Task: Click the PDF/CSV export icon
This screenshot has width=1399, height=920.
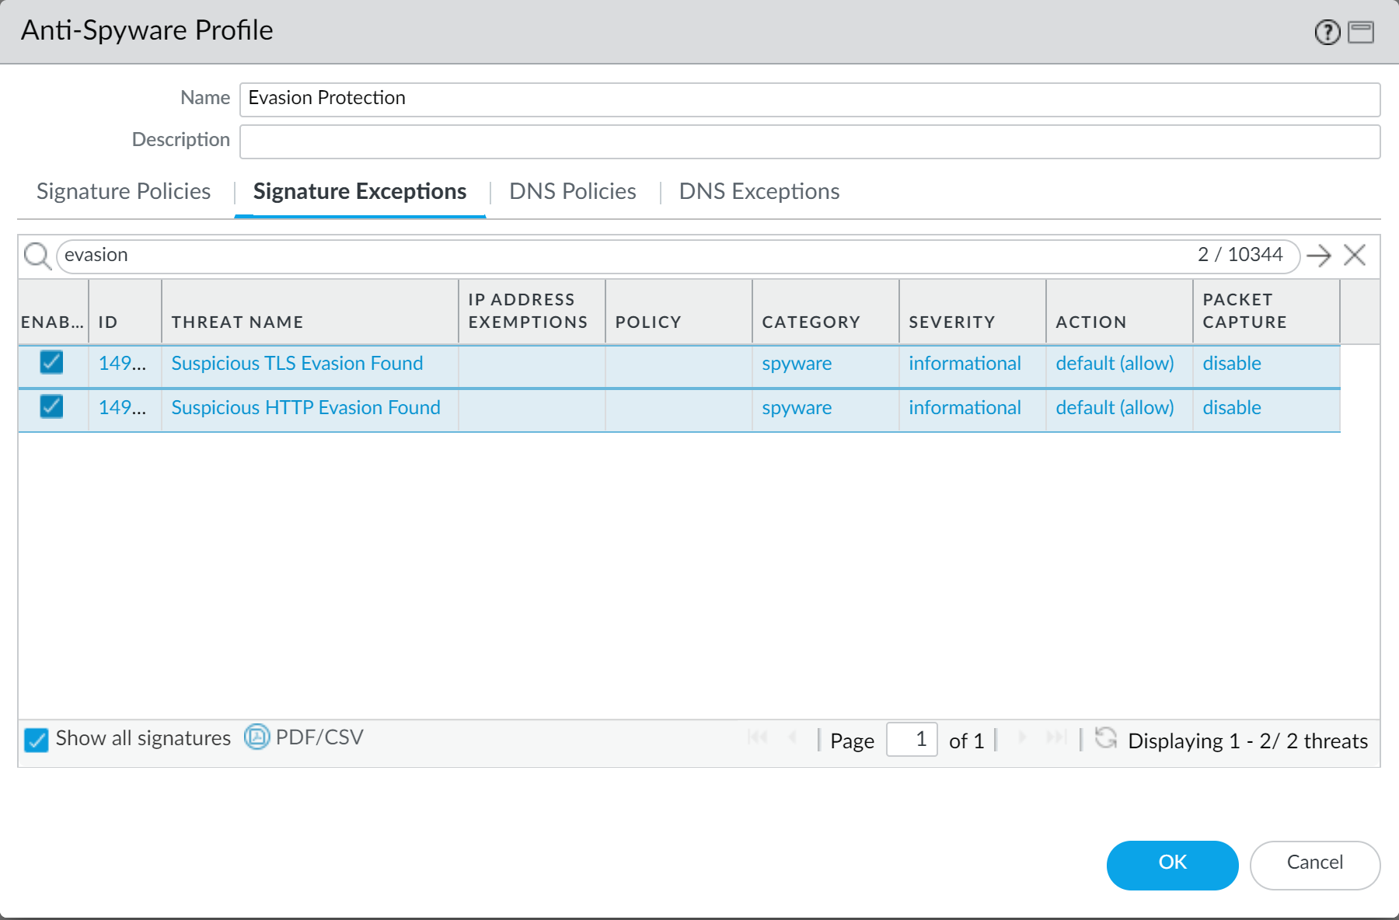Action: click(x=257, y=737)
